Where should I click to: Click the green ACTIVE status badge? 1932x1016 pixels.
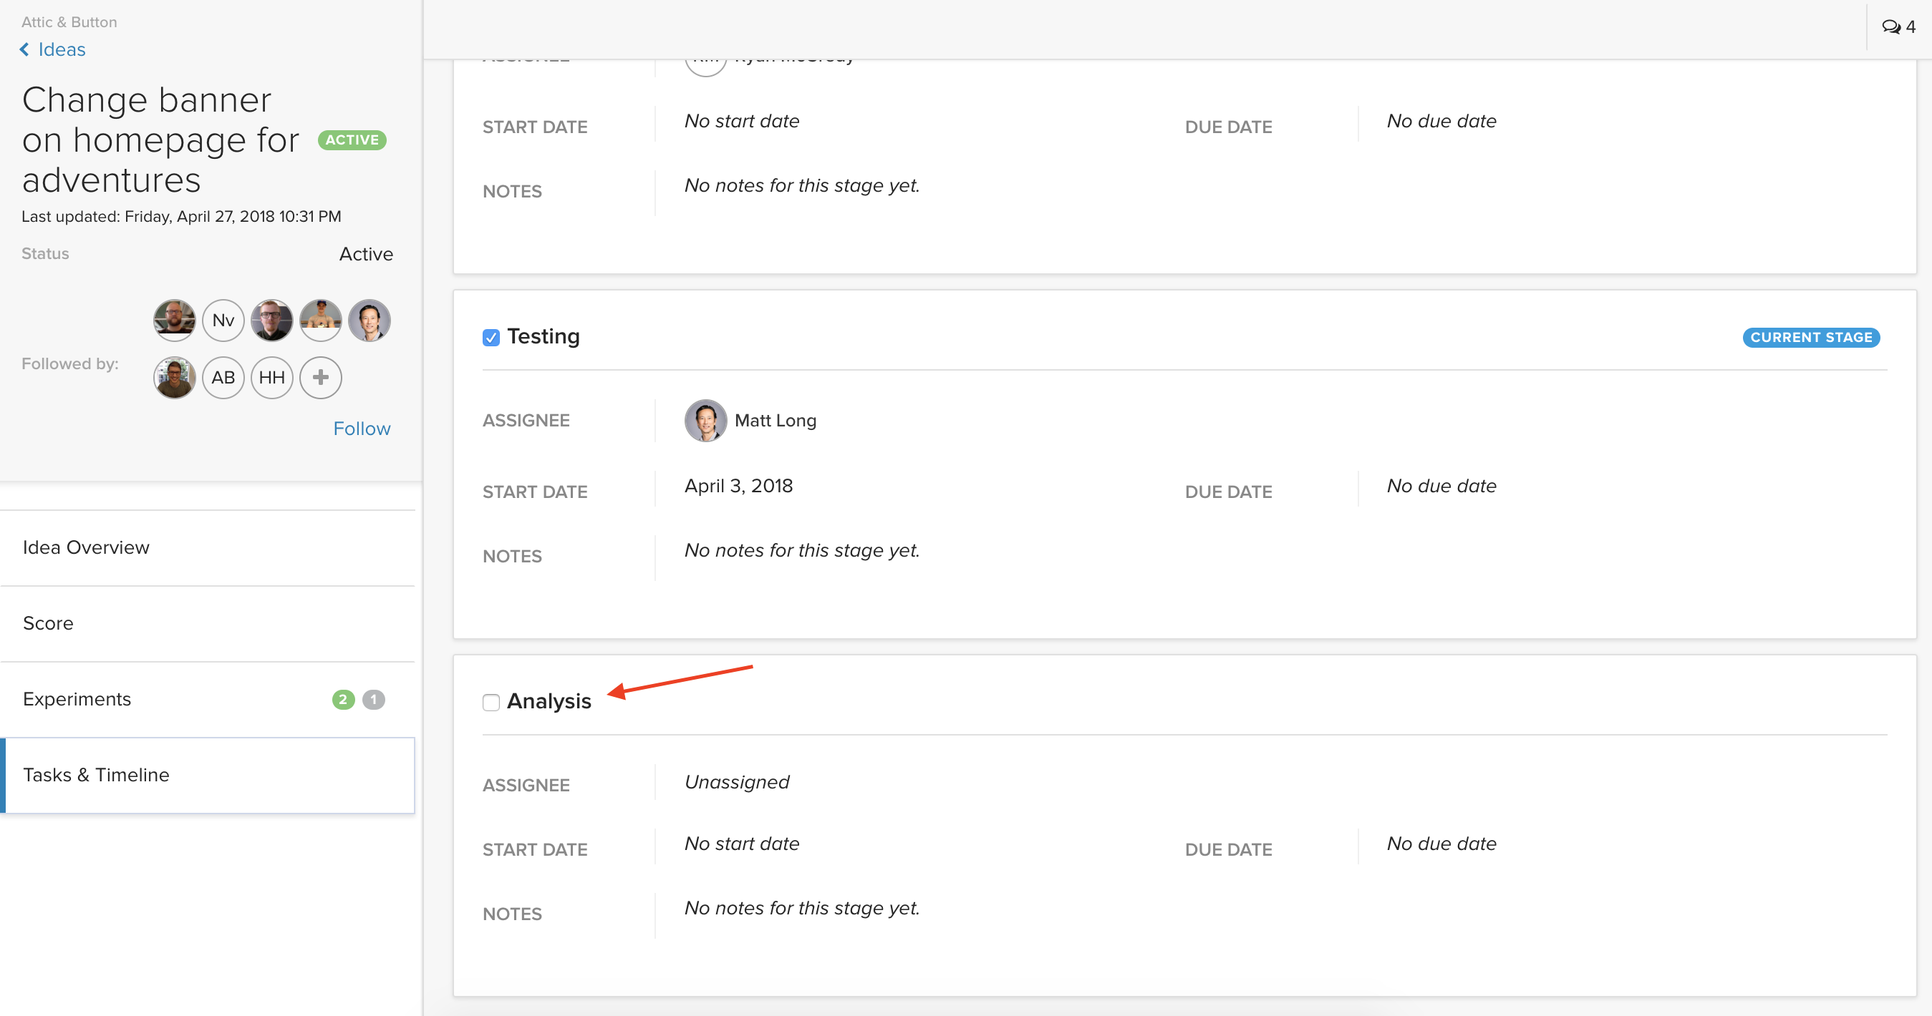click(x=352, y=140)
